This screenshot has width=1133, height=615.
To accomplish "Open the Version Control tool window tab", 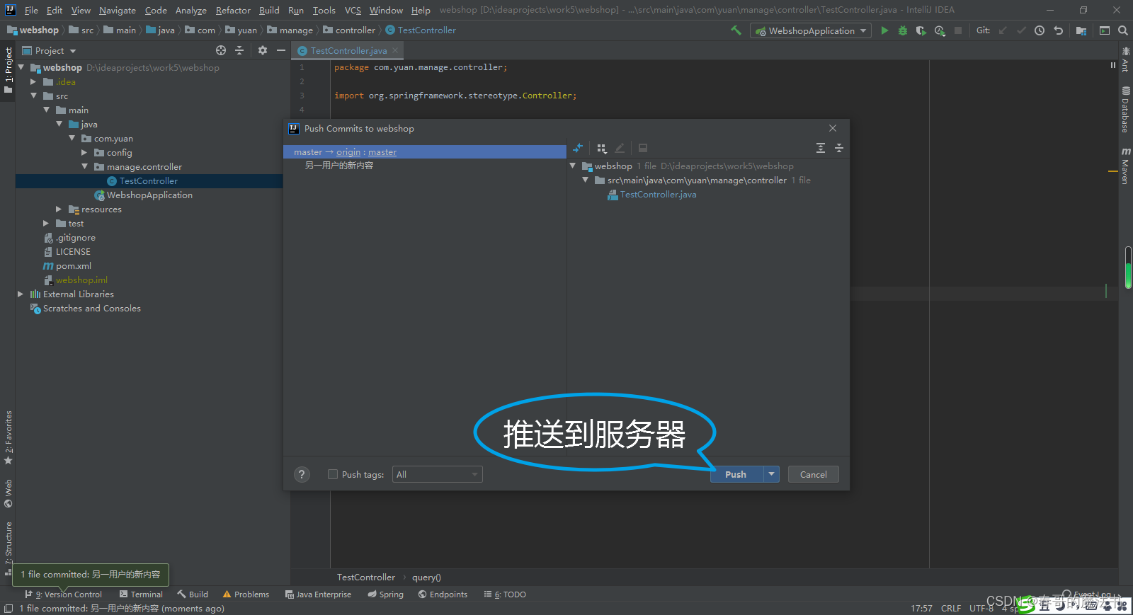I will (64, 594).
